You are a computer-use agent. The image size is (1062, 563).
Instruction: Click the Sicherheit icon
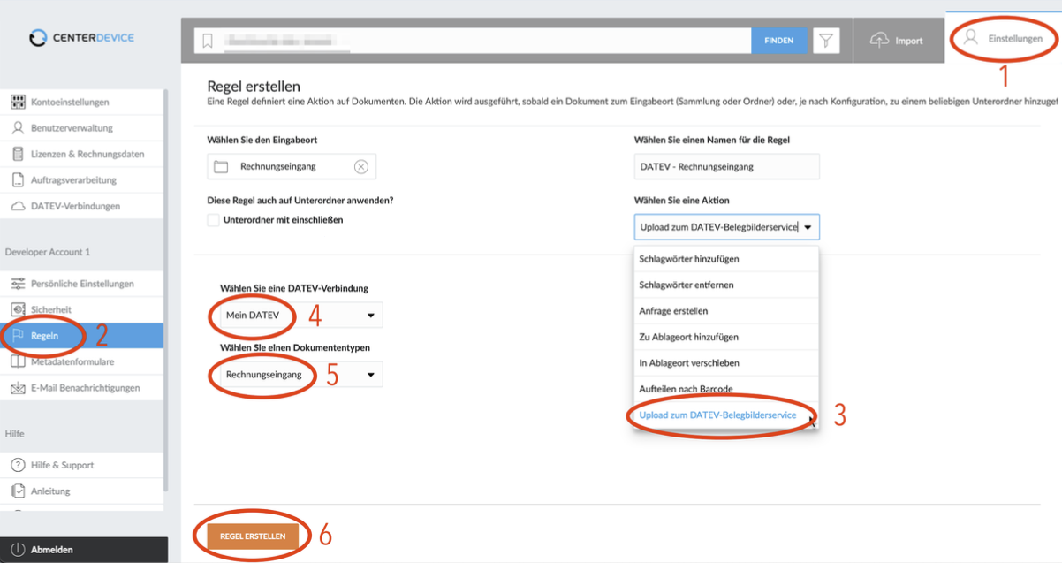18,310
